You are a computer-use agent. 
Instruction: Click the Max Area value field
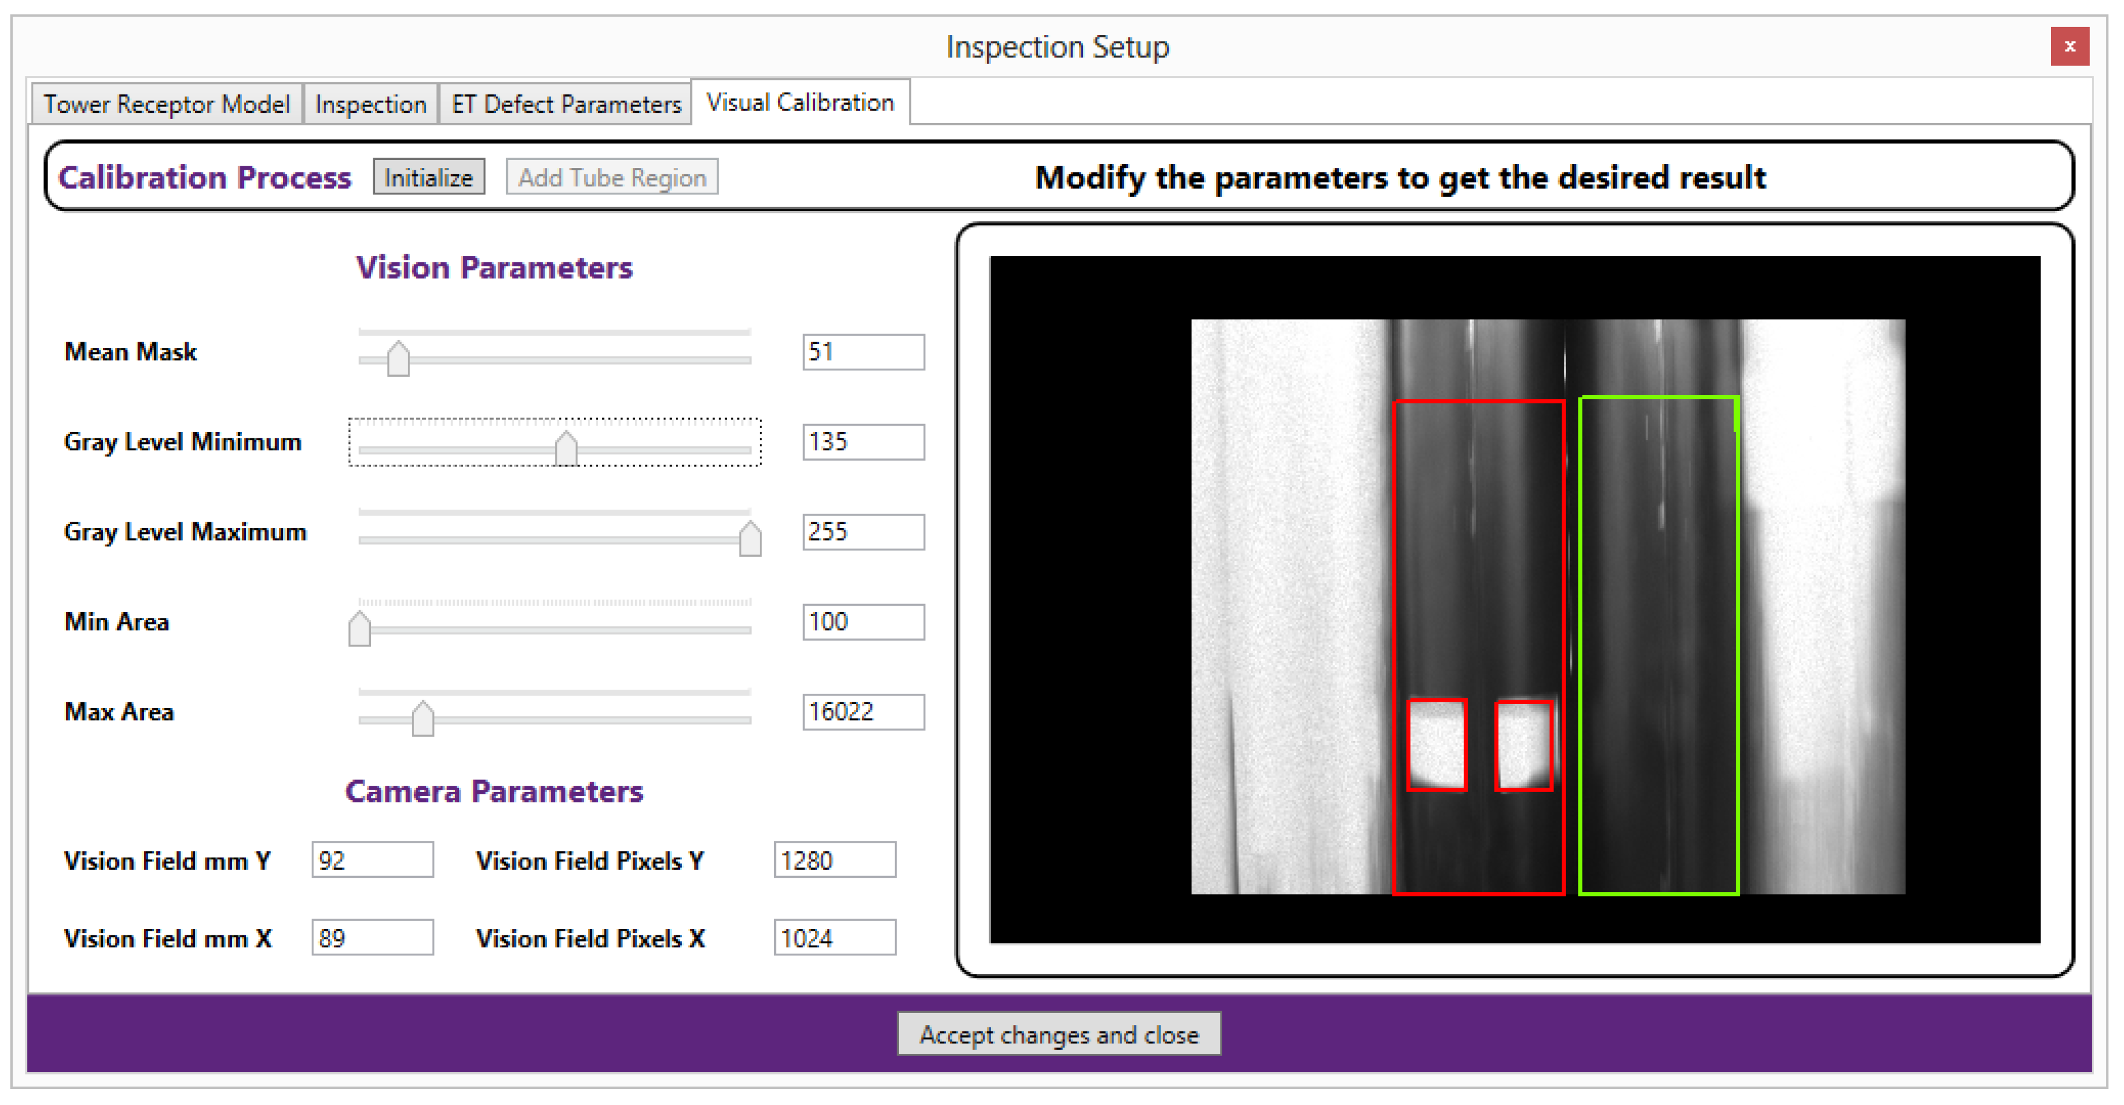[x=863, y=712]
